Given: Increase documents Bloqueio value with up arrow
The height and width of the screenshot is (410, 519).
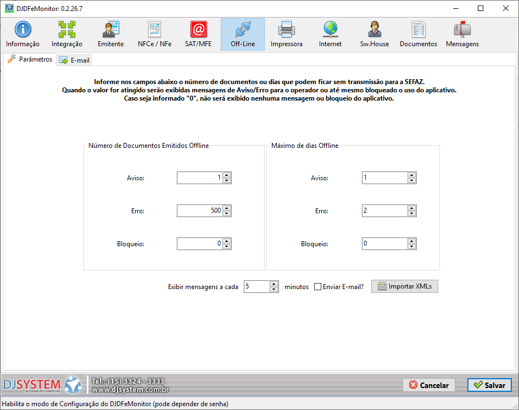Looking at the screenshot, I should point(227,241).
